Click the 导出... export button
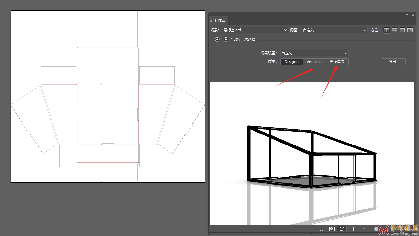 tap(393, 62)
